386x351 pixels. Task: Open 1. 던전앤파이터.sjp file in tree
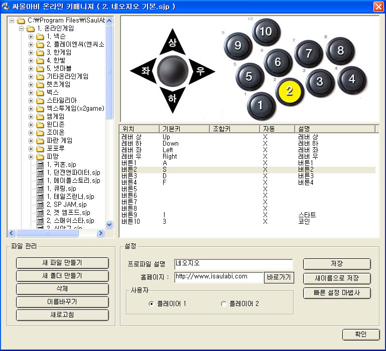click(71, 172)
